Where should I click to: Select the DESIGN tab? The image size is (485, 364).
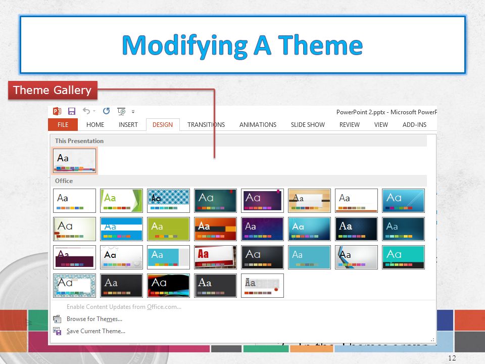[x=163, y=124]
